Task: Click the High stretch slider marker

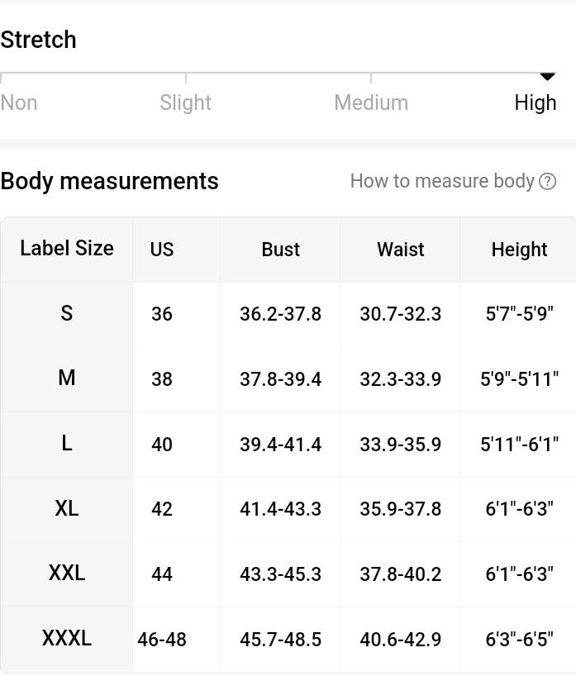Action: coord(547,77)
